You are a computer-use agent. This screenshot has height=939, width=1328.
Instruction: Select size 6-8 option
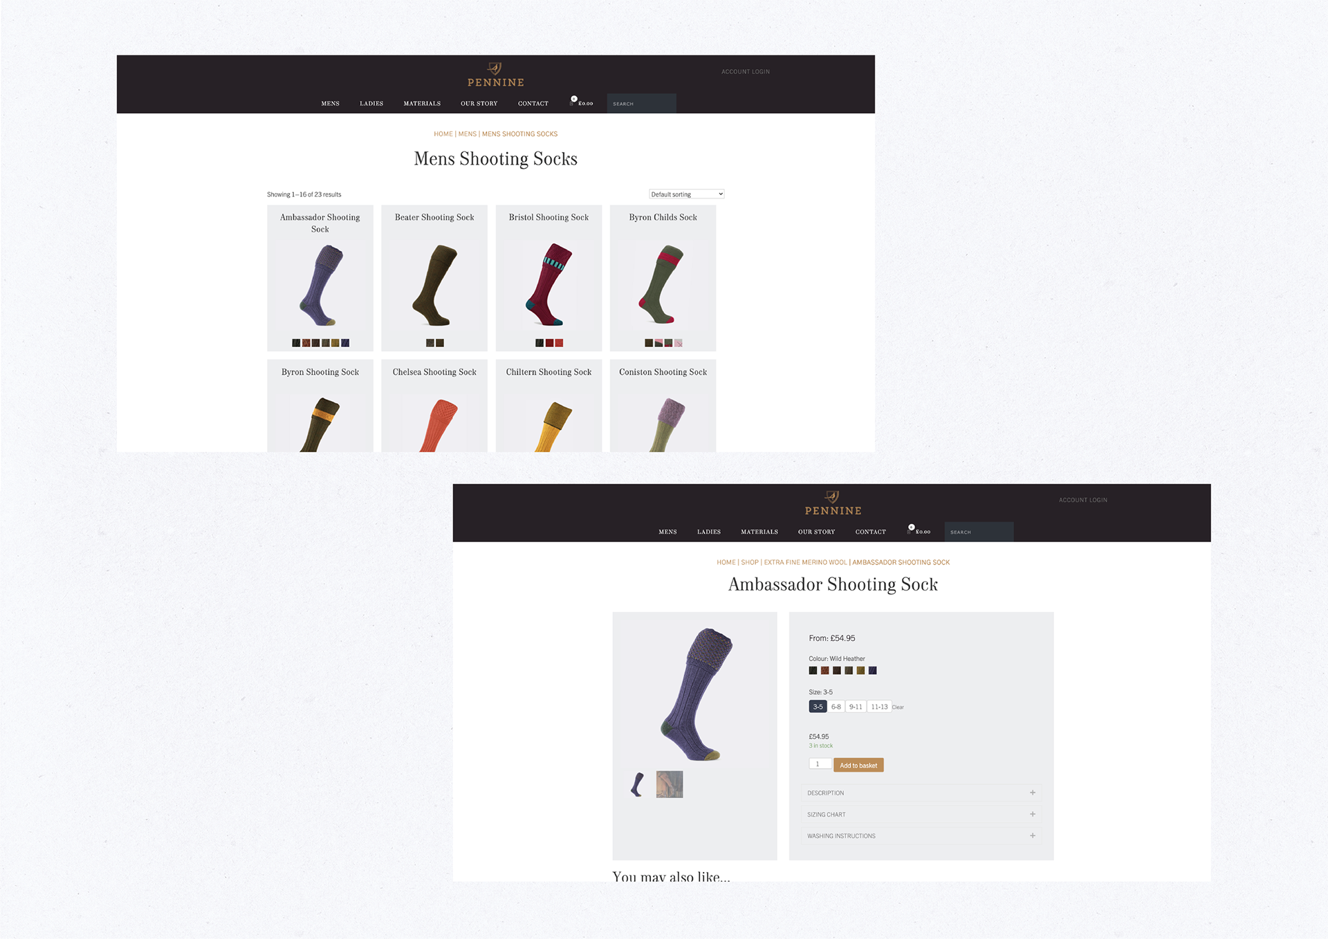[836, 707]
